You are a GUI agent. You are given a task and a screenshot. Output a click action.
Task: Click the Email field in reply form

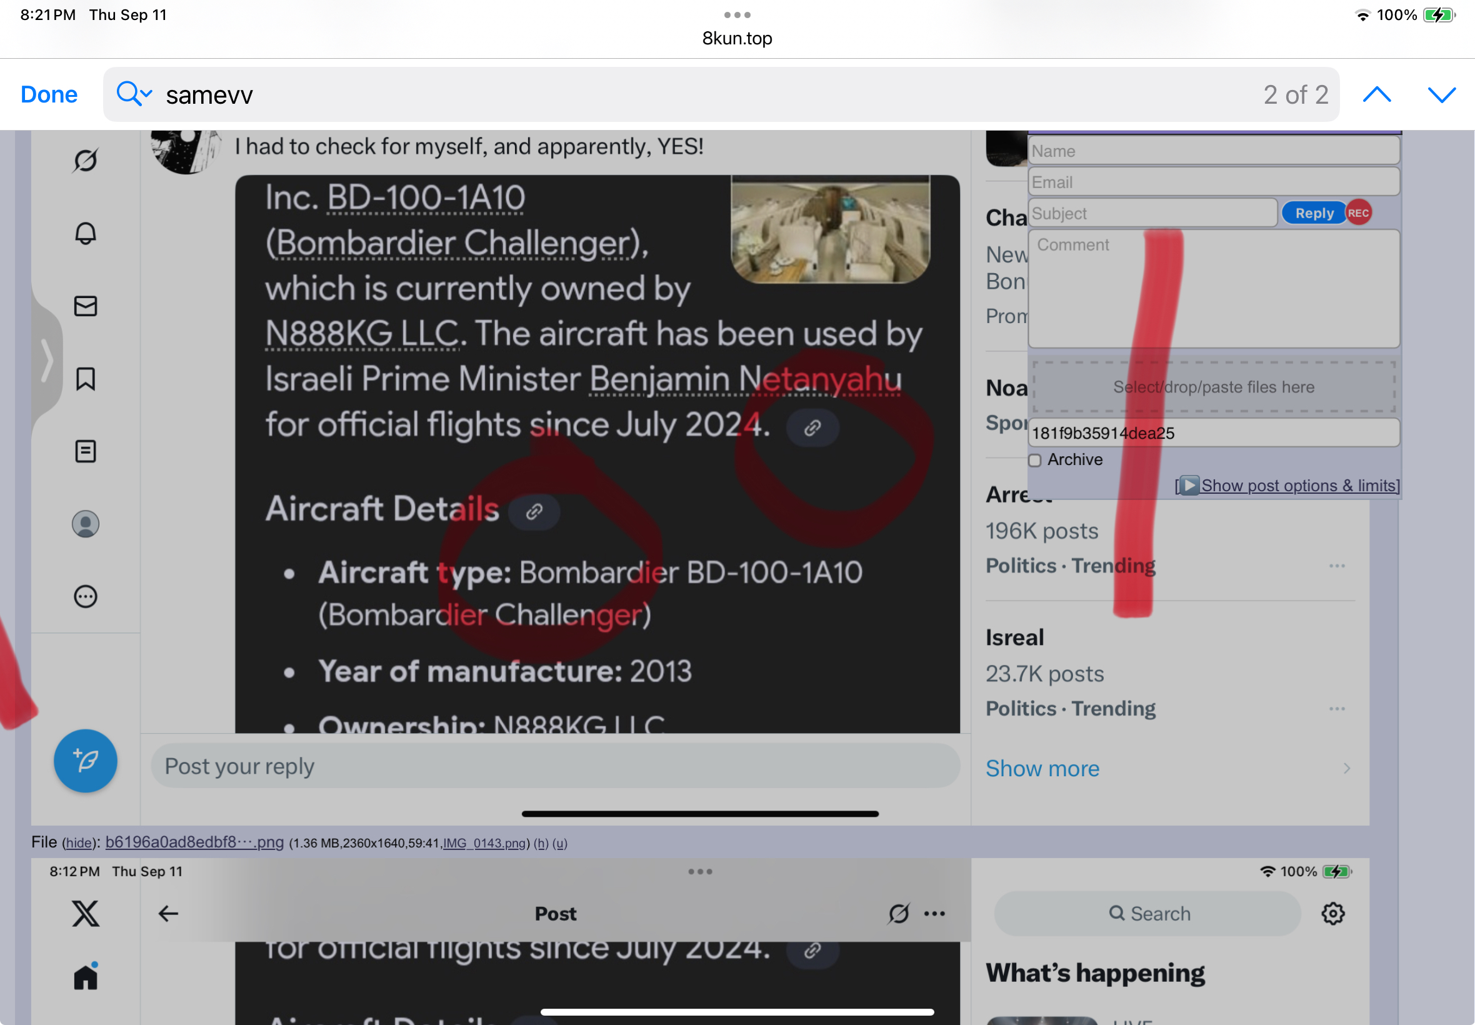click(x=1214, y=182)
